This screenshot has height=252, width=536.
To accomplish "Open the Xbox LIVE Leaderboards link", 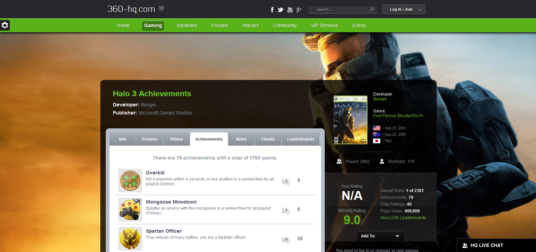I will point(403,218).
